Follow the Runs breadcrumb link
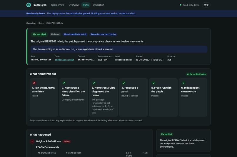 point(41,23)
